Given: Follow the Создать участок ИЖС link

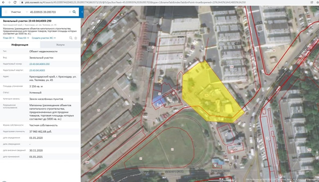Looking at the screenshot, I should tap(43, 38).
